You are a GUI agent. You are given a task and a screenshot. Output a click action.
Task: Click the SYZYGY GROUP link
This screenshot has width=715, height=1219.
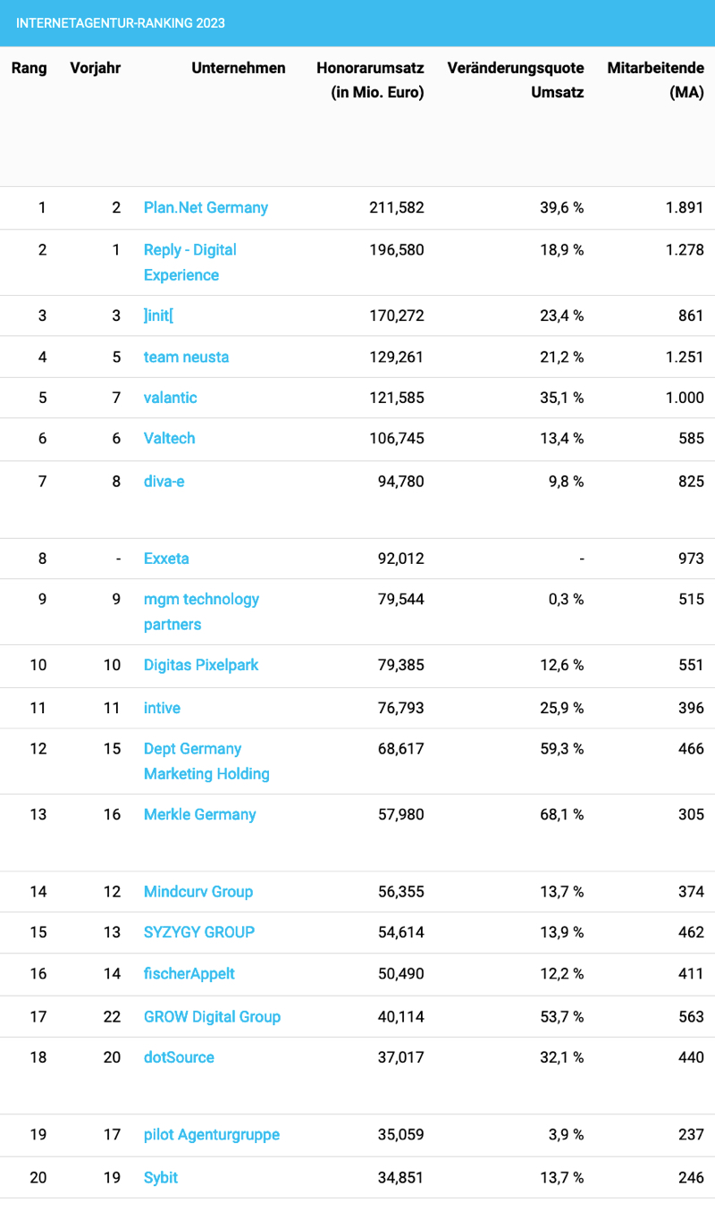pos(199,931)
